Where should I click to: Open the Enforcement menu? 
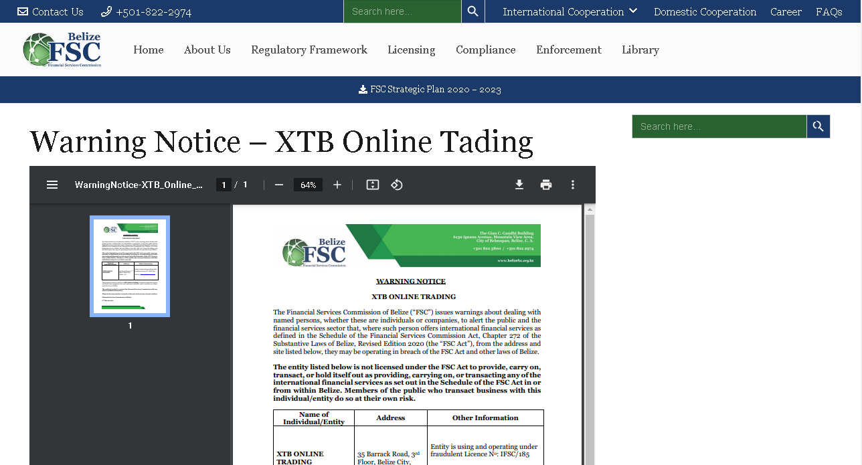pos(569,50)
